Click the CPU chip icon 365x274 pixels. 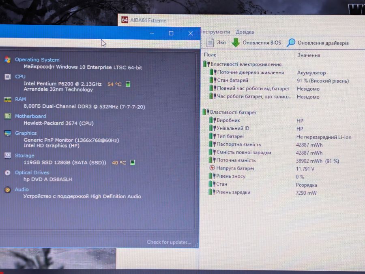[x=7, y=76]
